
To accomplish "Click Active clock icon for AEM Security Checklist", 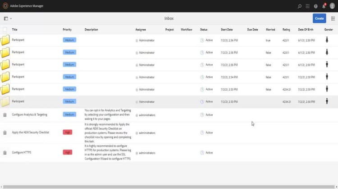I will tap(202, 133).
